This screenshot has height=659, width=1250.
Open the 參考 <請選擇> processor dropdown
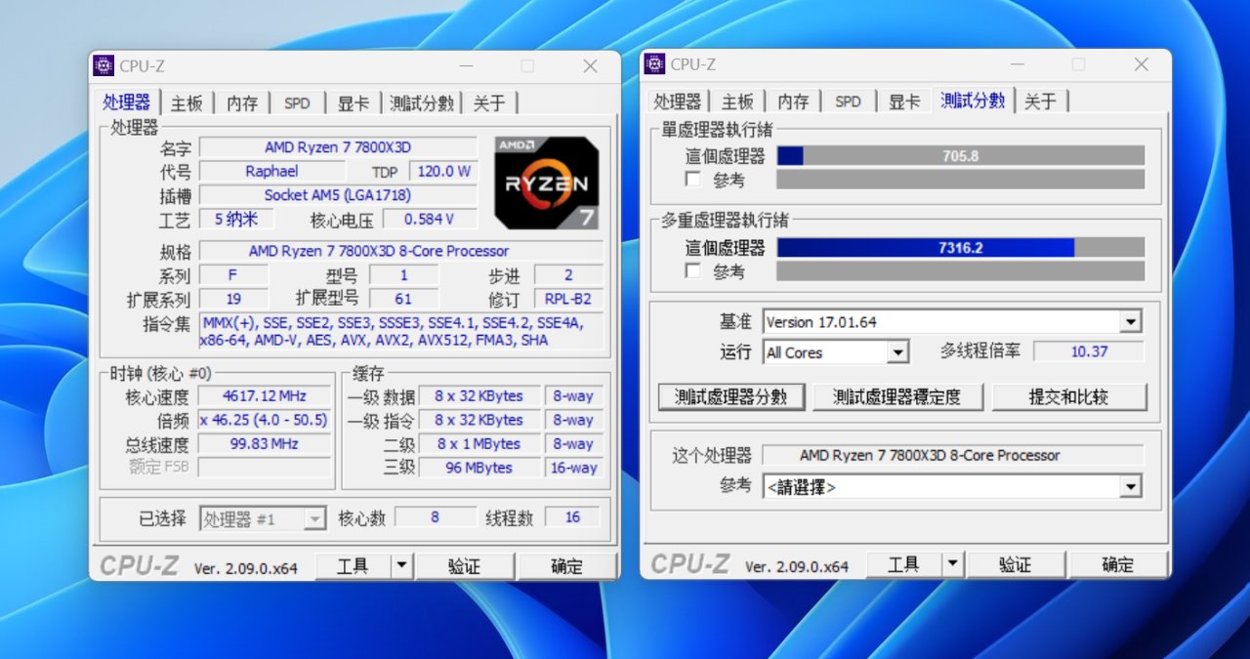click(1131, 486)
